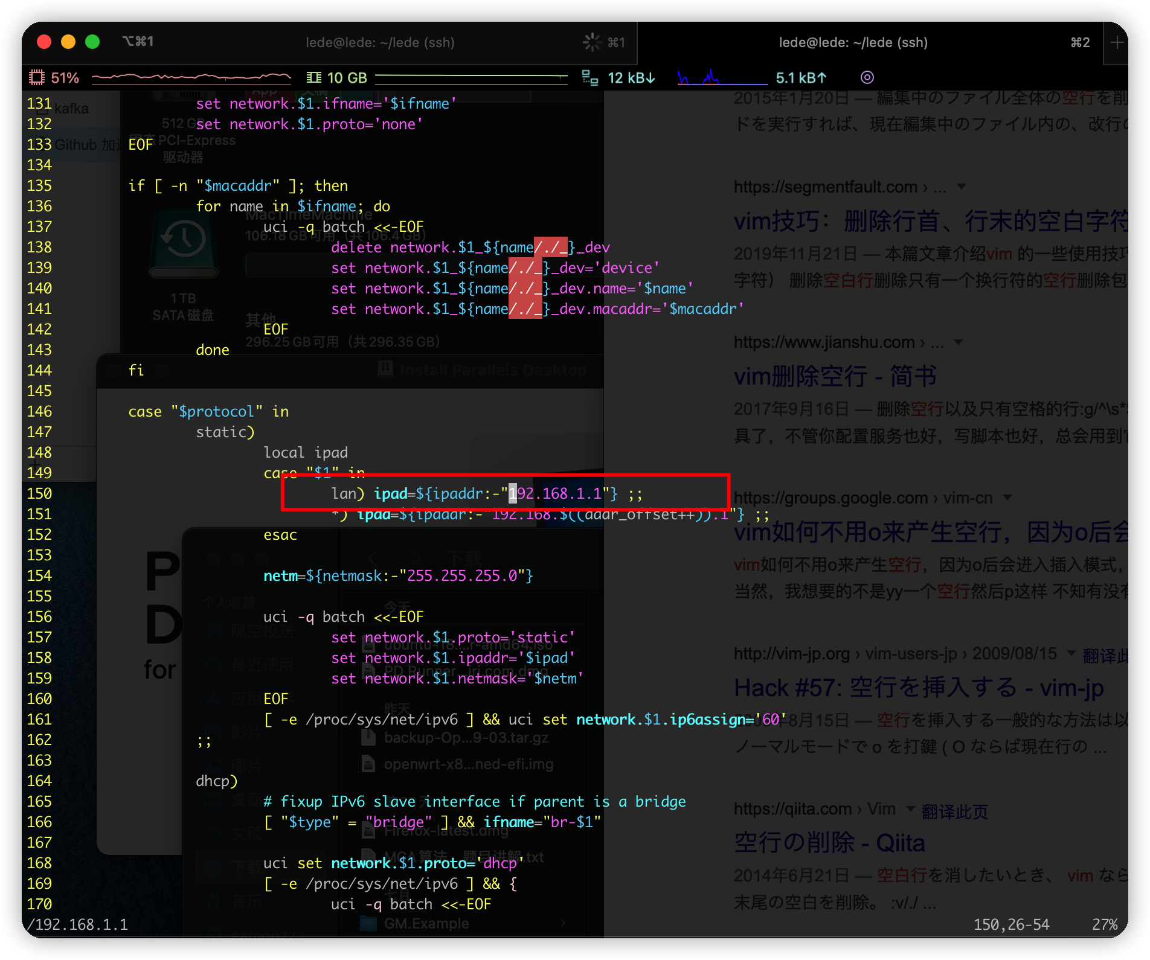Click the netm=${netmask:-"255.255.255.0"} line
1150x960 pixels.
398,575
